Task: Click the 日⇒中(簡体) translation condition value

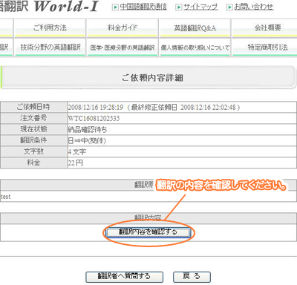Action: 87,141
